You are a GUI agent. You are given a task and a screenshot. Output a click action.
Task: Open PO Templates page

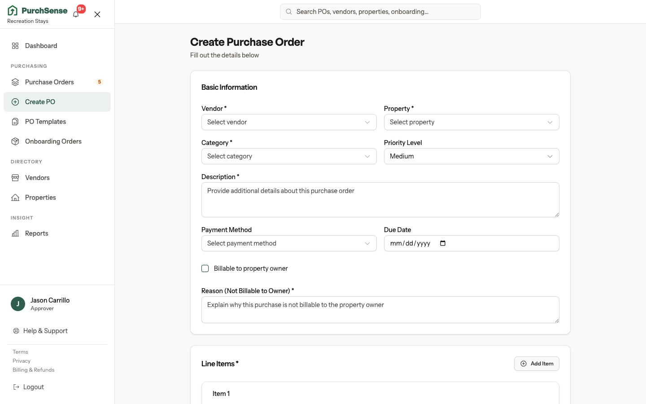[57, 122]
